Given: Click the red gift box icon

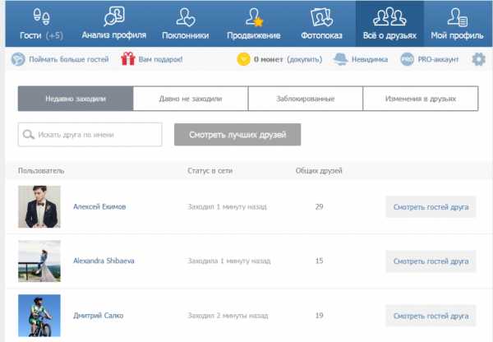Looking at the screenshot, I should click(127, 59).
